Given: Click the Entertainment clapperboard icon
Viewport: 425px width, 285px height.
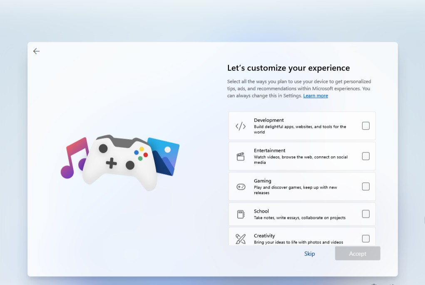Looking at the screenshot, I should (x=241, y=157).
